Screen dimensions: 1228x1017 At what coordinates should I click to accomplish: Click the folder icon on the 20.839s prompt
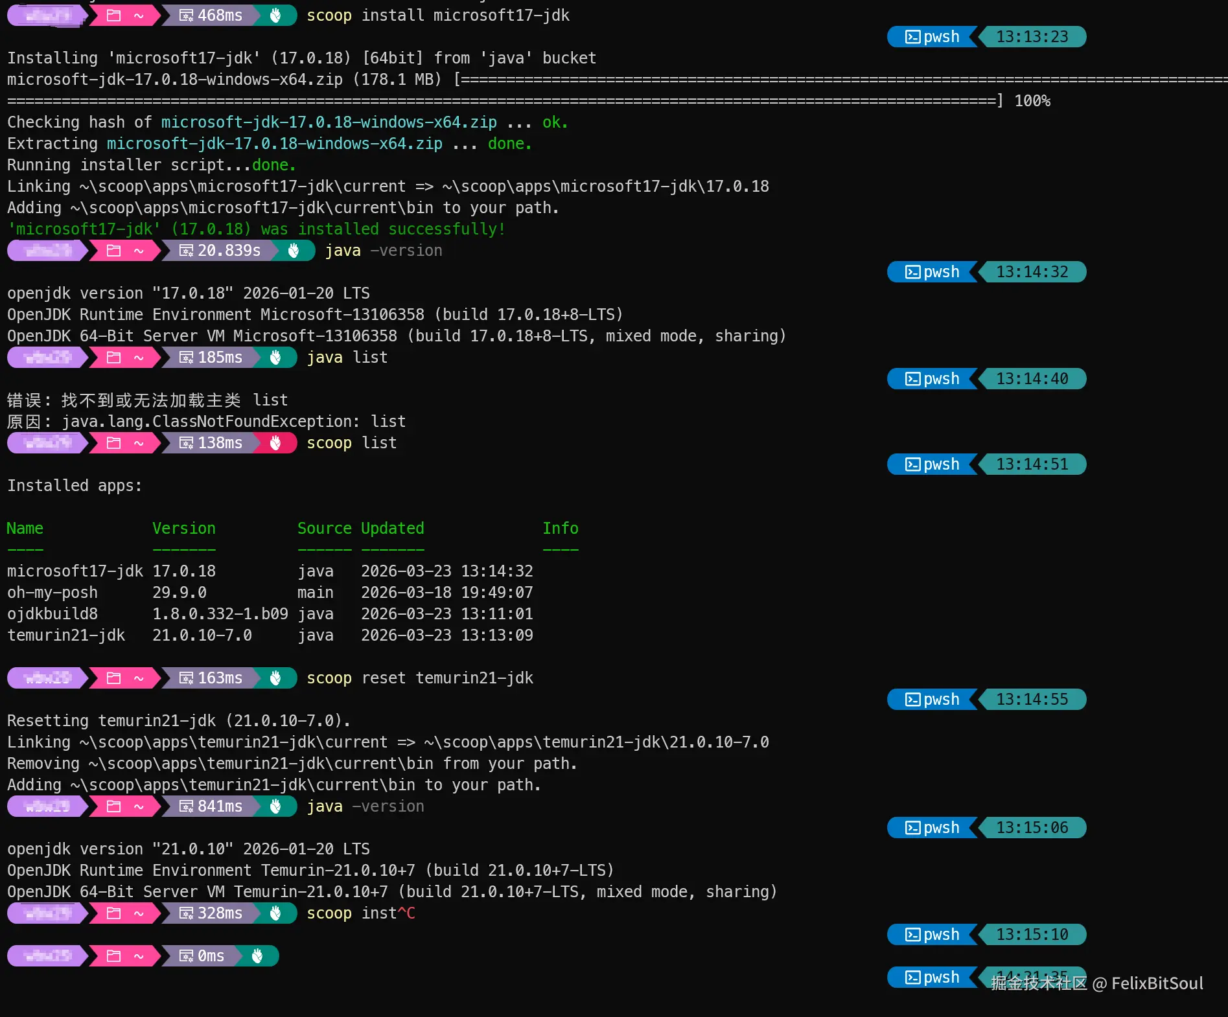tap(114, 251)
